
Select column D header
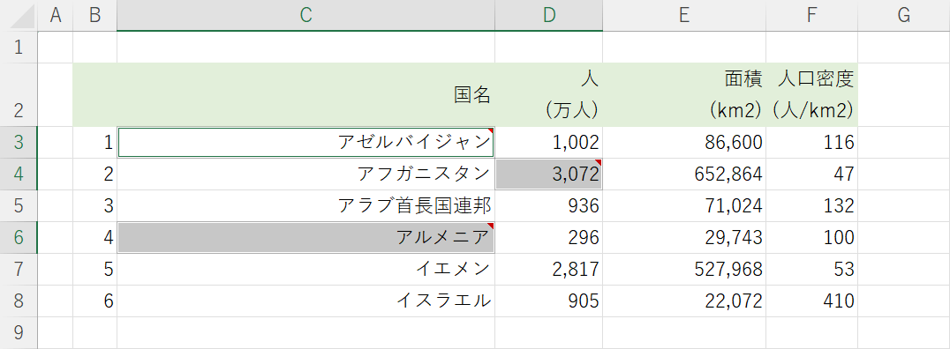549,15
